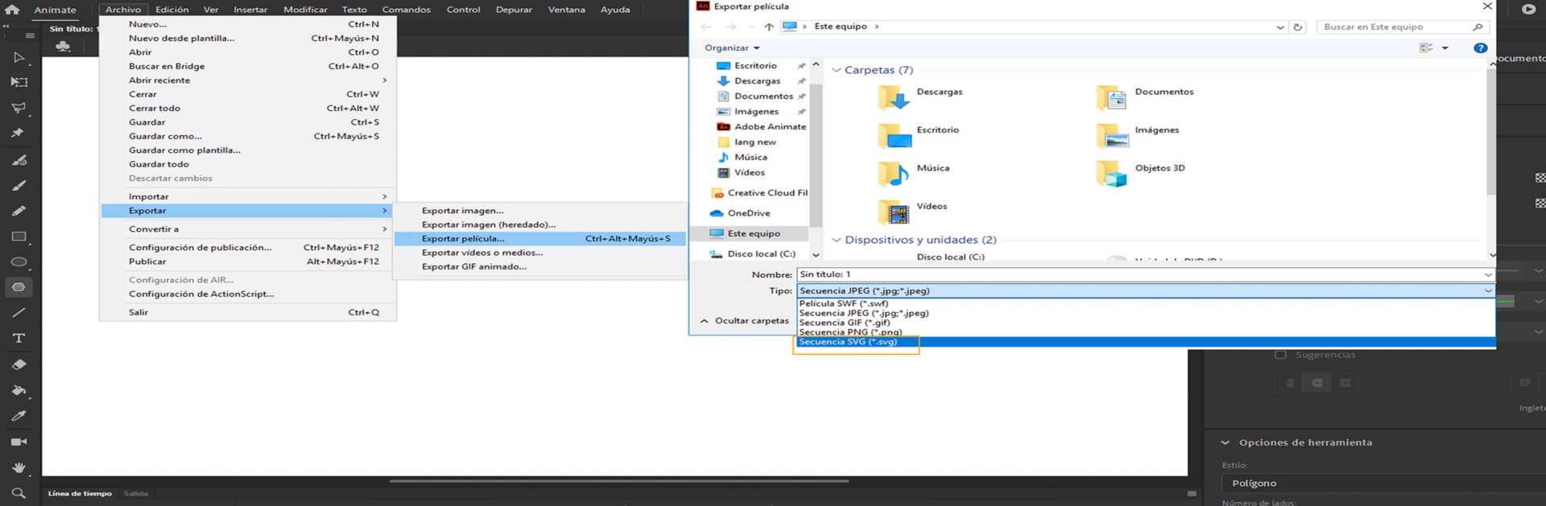Select OneDrive in navigation pane
This screenshot has height=506, width=1546.
(x=740, y=213)
